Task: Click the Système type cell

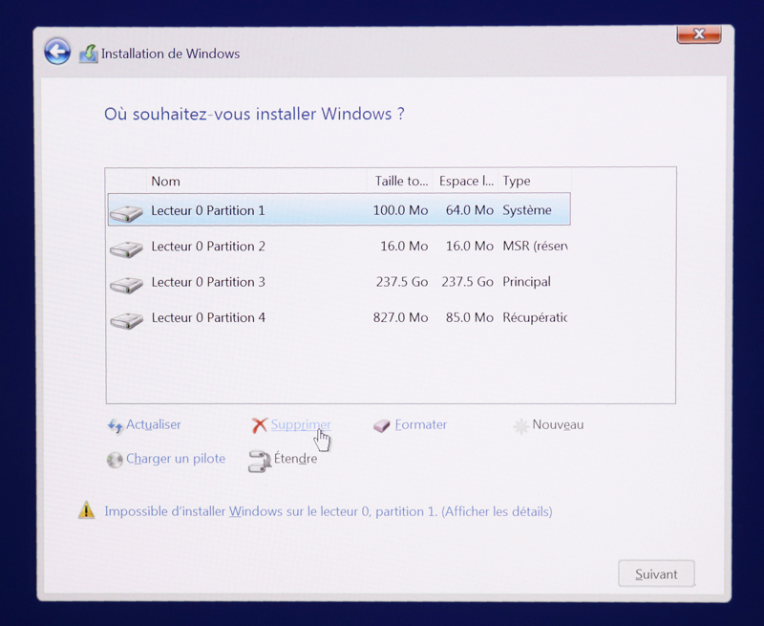Action: click(x=527, y=210)
